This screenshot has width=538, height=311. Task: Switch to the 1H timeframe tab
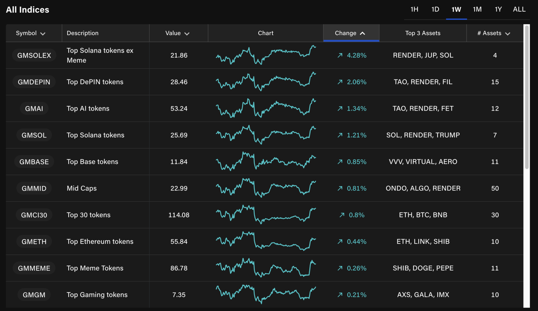click(x=414, y=10)
